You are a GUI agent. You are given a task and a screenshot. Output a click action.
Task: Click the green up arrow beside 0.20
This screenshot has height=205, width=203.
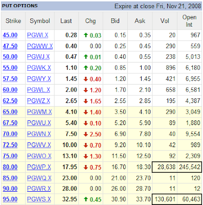coord(86,68)
